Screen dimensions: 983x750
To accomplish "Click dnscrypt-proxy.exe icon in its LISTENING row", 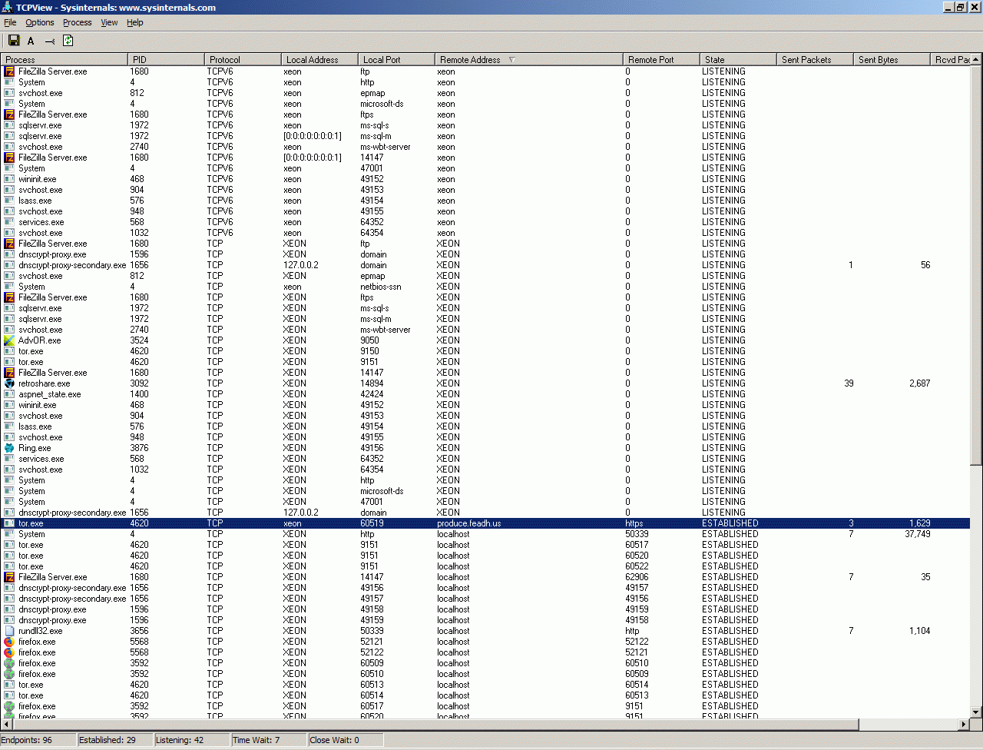I will coord(9,254).
